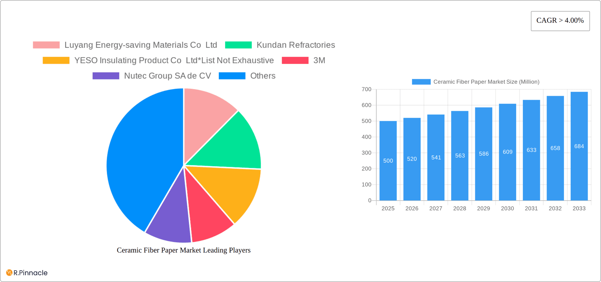Screen dimensions: 601x282
Task: Click the blue Others legend swatch
Action: pyautogui.click(x=232, y=75)
